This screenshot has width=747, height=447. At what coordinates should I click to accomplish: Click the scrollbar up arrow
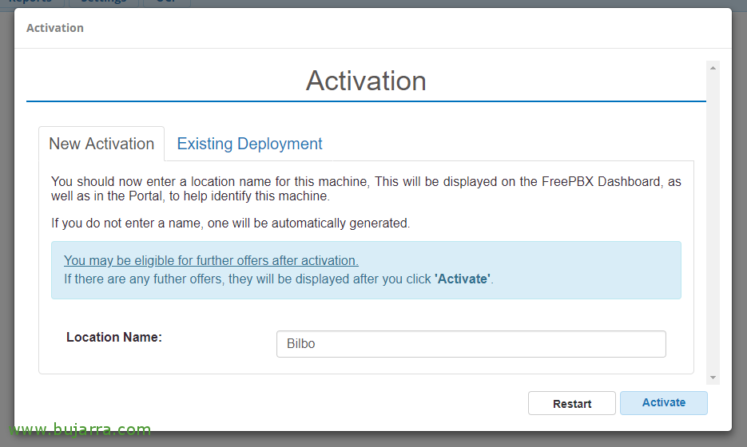713,69
